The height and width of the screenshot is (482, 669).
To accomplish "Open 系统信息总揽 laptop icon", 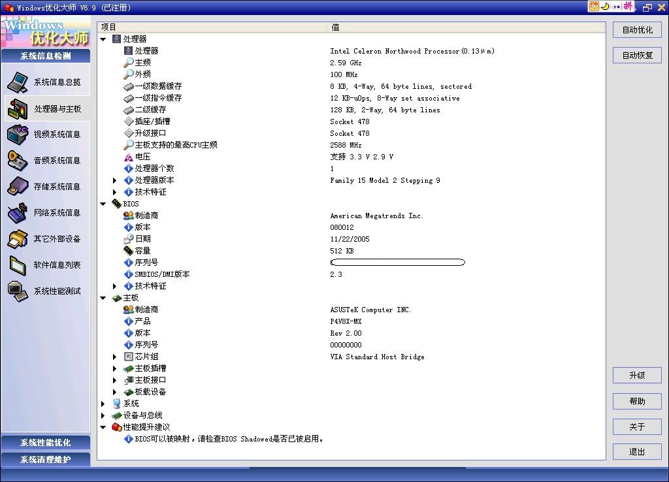I will point(18,82).
